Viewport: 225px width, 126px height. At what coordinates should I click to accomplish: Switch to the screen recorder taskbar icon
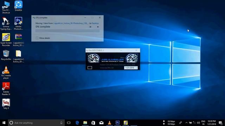coord(126,123)
